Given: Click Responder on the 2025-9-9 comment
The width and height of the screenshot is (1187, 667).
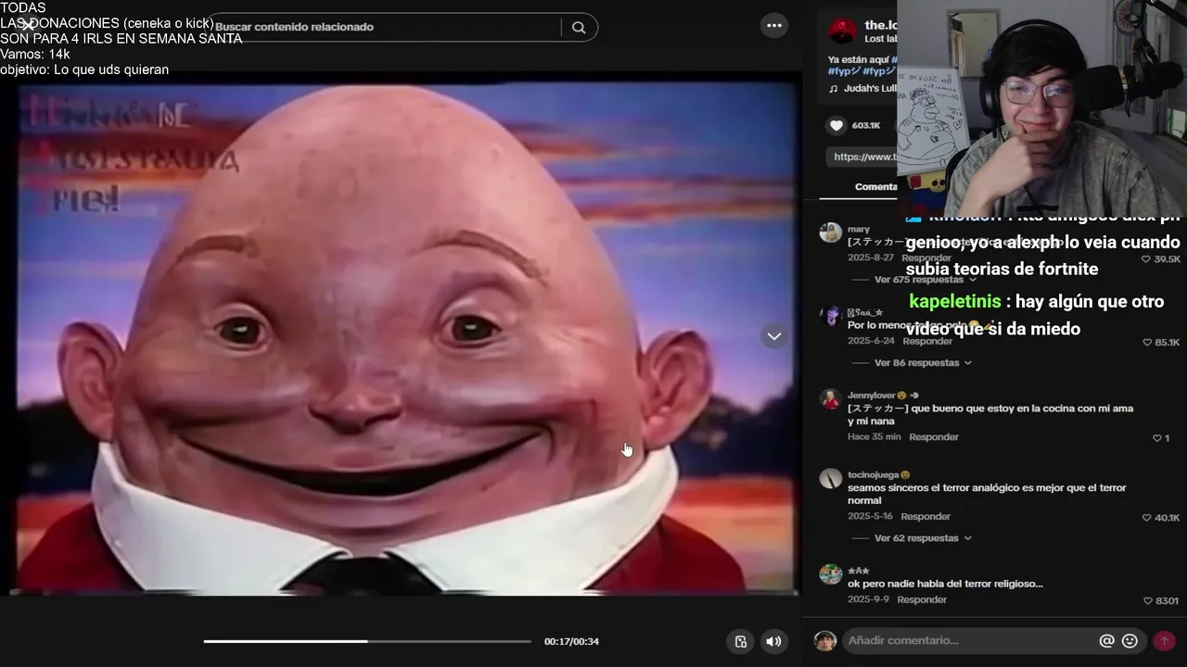Looking at the screenshot, I should pyautogui.click(x=922, y=600).
